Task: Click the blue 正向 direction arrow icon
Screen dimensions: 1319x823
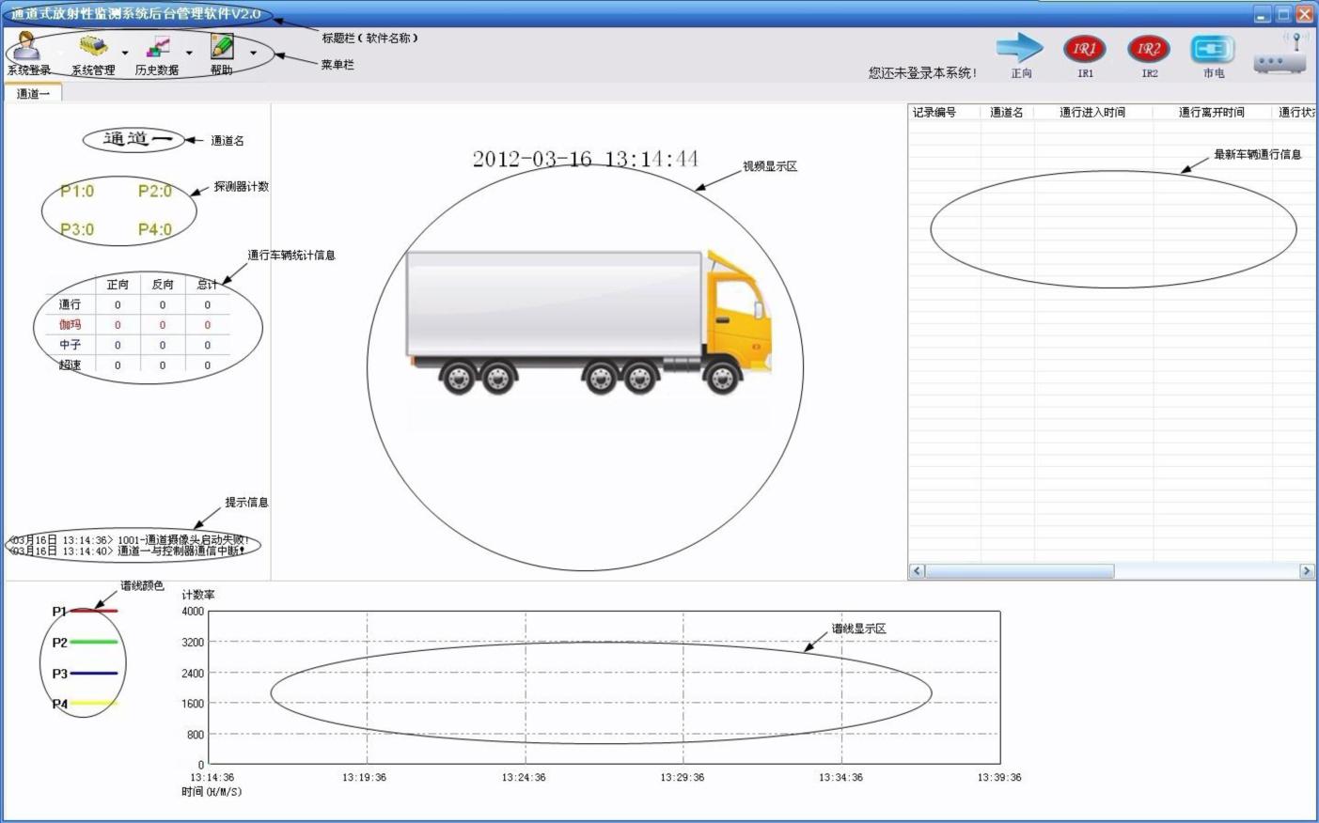Action: click(1020, 48)
